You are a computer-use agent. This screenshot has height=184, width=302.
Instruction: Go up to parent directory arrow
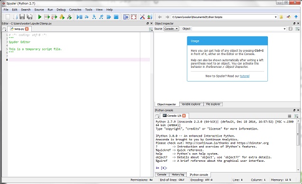[296, 17]
